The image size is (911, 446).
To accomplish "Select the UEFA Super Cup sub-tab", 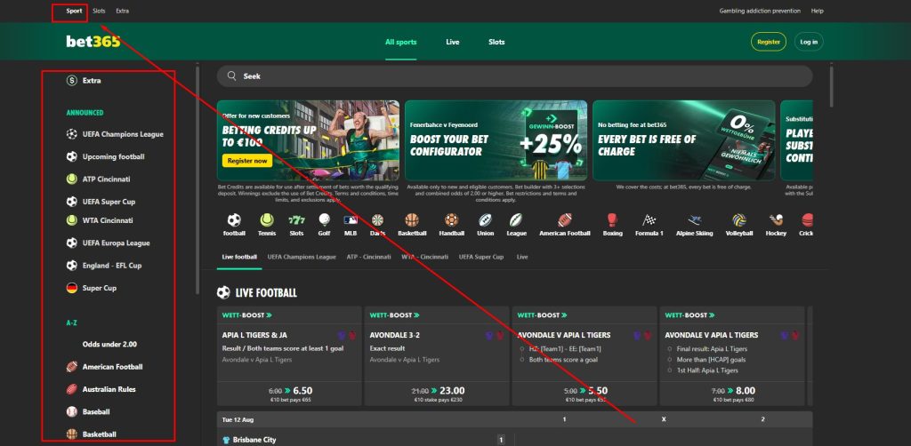I will (x=481, y=257).
